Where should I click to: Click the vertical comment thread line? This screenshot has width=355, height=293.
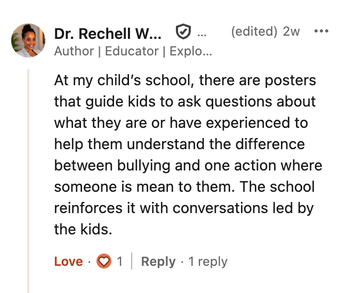(28, 181)
